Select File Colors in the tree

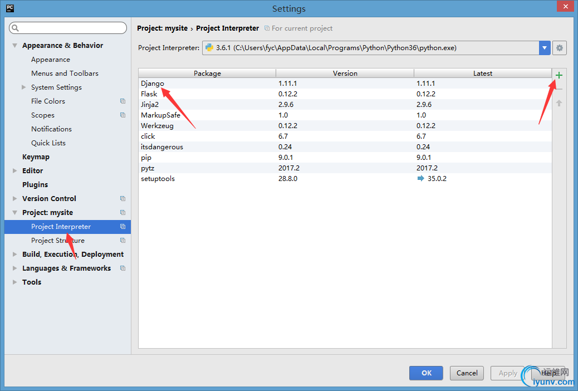tap(48, 101)
